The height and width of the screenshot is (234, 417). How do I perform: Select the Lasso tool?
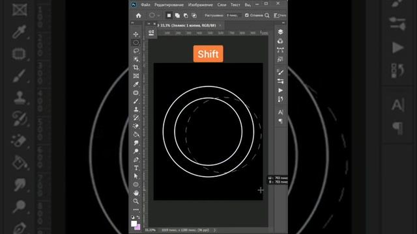pyautogui.click(x=136, y=51)
